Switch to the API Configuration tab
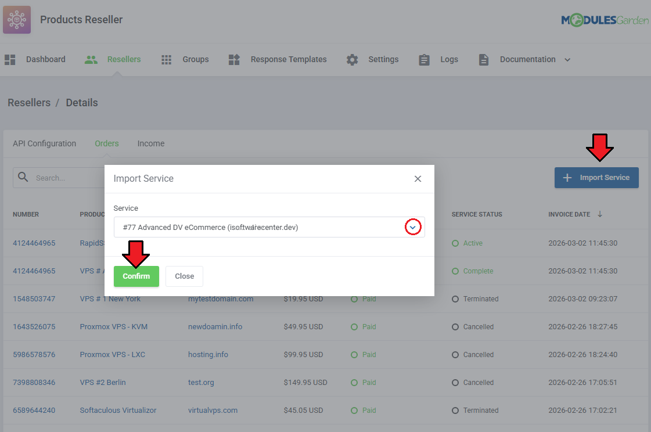 click(x=44, y=143)
